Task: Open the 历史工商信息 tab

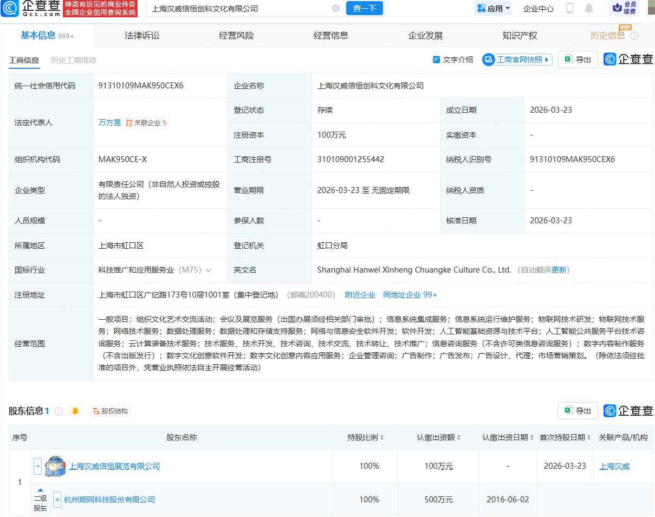Action: [74, 60]
